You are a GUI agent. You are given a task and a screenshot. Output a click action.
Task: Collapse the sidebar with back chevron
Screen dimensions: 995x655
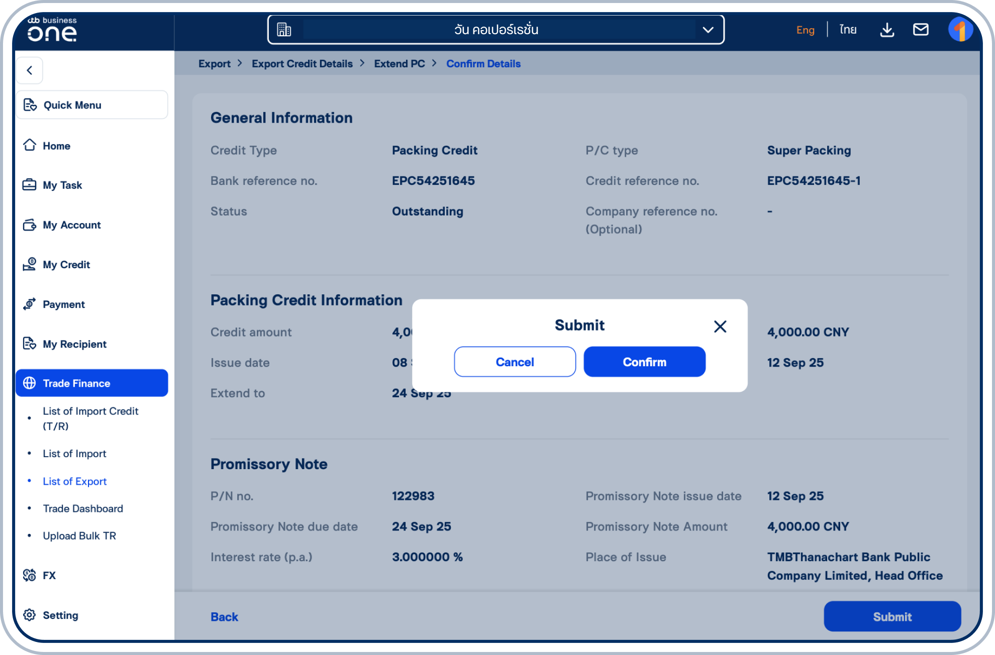pyautogui.click(x=30, y=70)
